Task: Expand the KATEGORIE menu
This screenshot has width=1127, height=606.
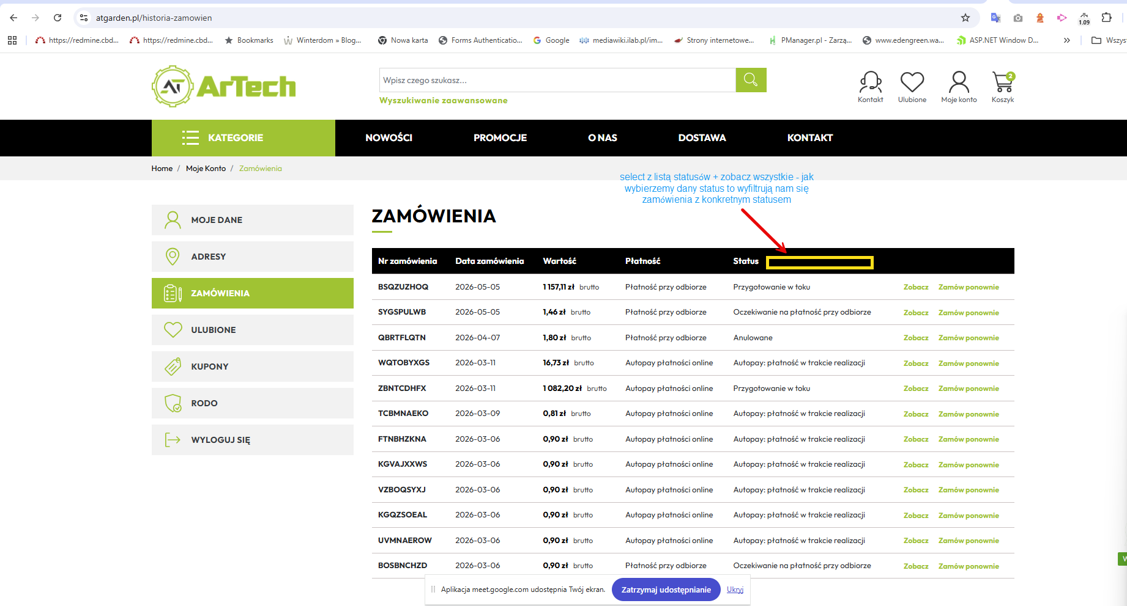Action: click(244, 138)
